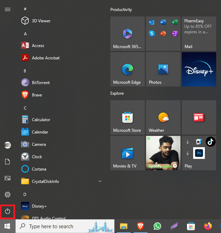
Task: Open the Documents folder shortcut
Action: [8, 162]
